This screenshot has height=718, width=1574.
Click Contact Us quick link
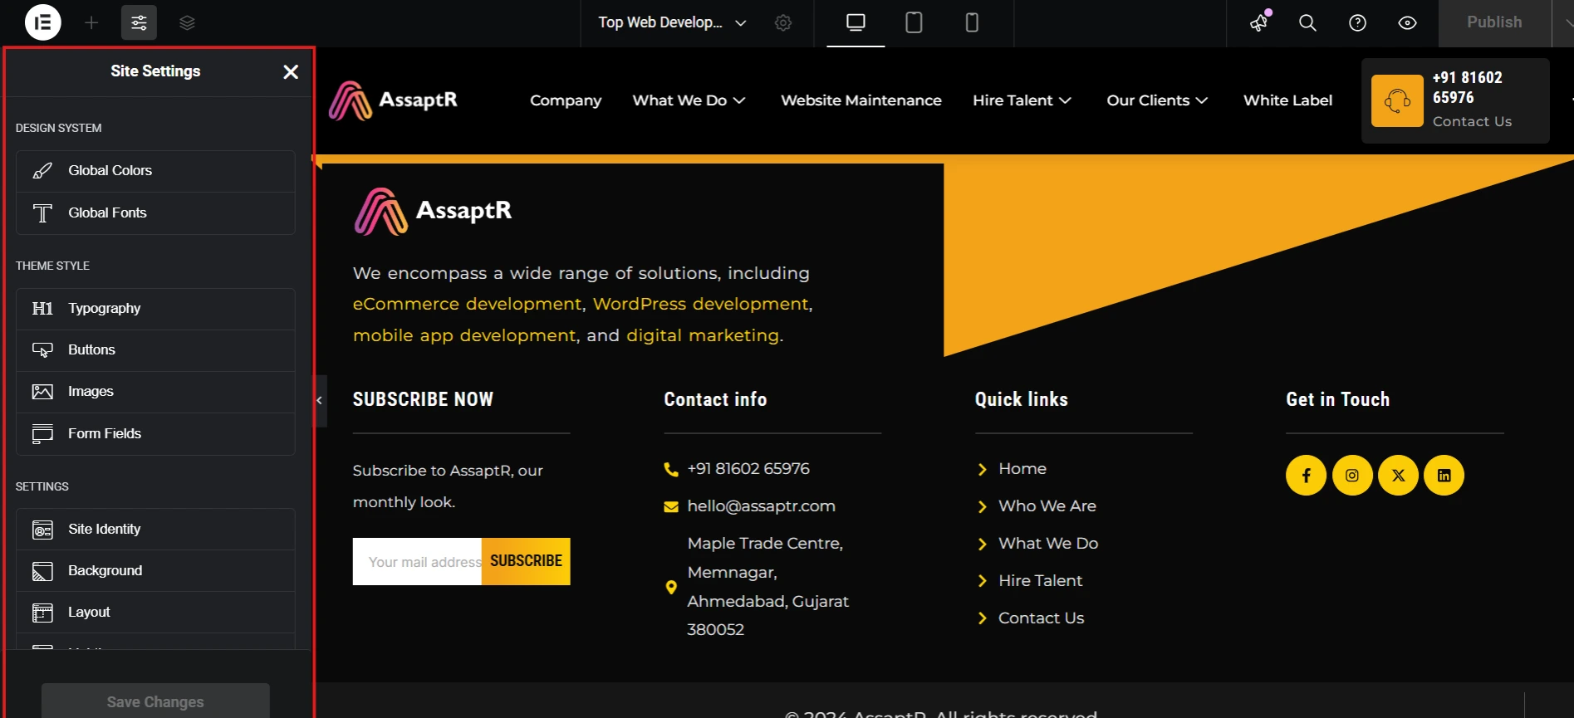coord(1042,618)
